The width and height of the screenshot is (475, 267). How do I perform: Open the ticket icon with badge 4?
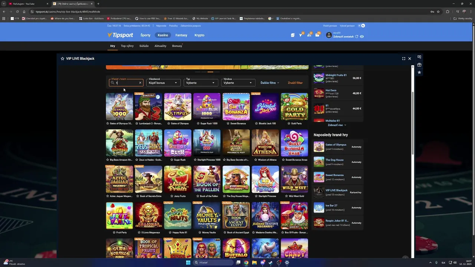pos(301,35)
